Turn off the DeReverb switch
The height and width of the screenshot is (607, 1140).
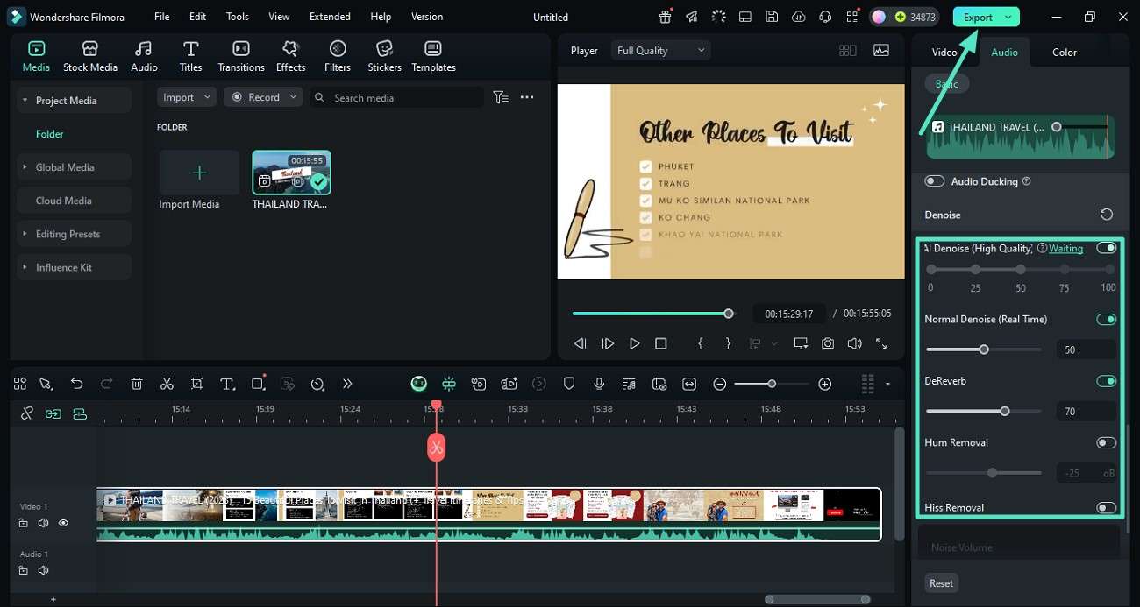click(x=1107, y=381)
